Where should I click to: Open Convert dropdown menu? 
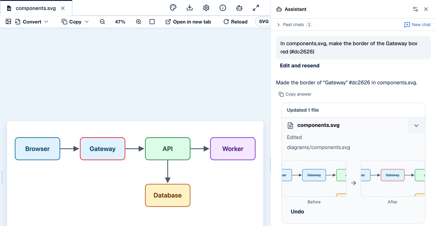(32, 22)
